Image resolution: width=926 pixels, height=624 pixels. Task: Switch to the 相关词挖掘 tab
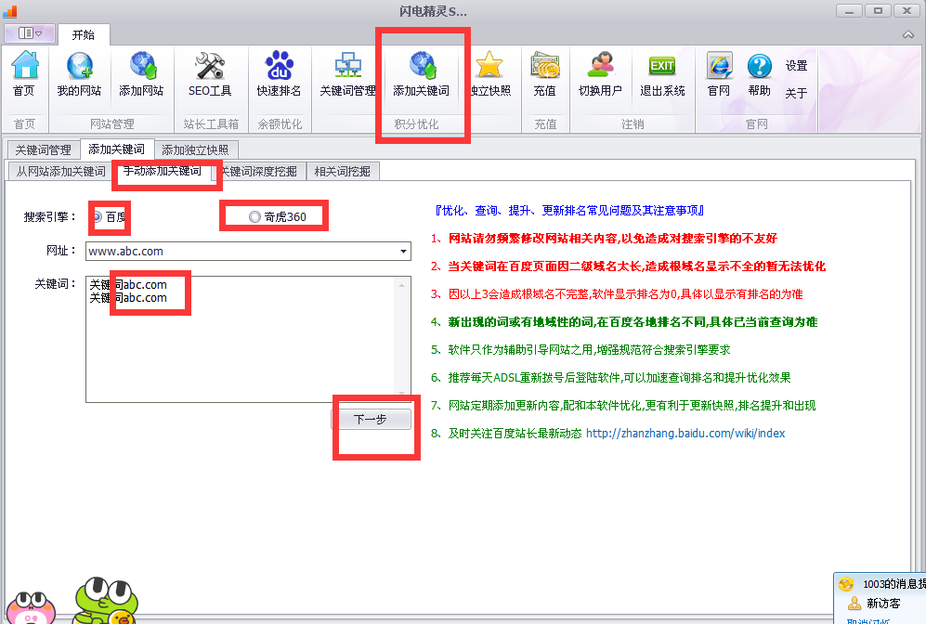pyautogui.click(x=342, y=171)
